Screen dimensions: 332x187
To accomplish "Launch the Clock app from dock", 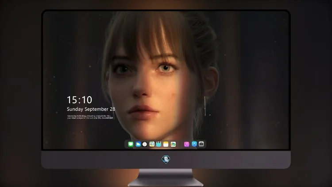I will coord(145,144).
